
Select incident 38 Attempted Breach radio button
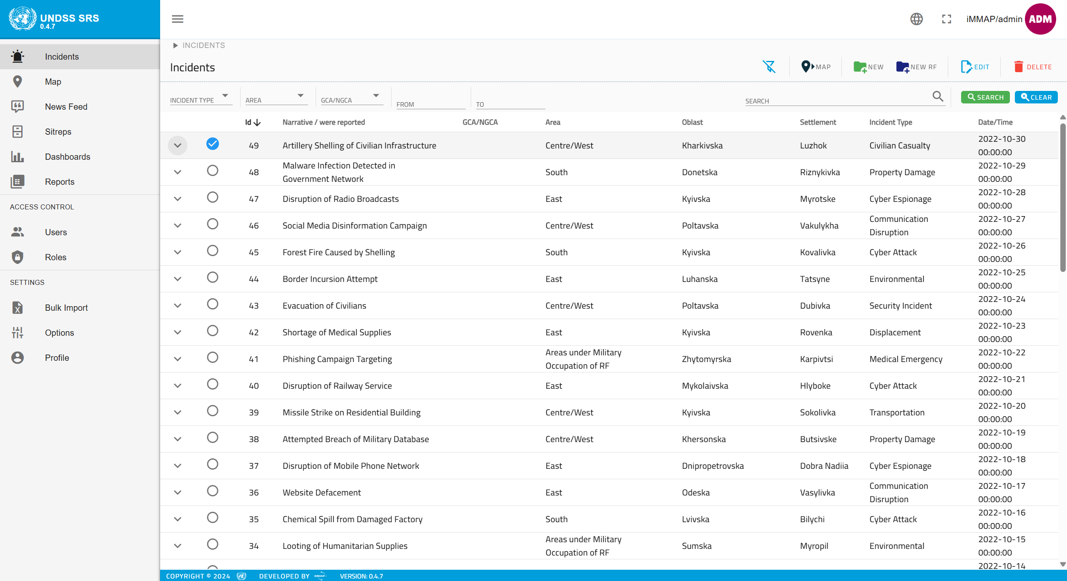(x=213, y=438)
